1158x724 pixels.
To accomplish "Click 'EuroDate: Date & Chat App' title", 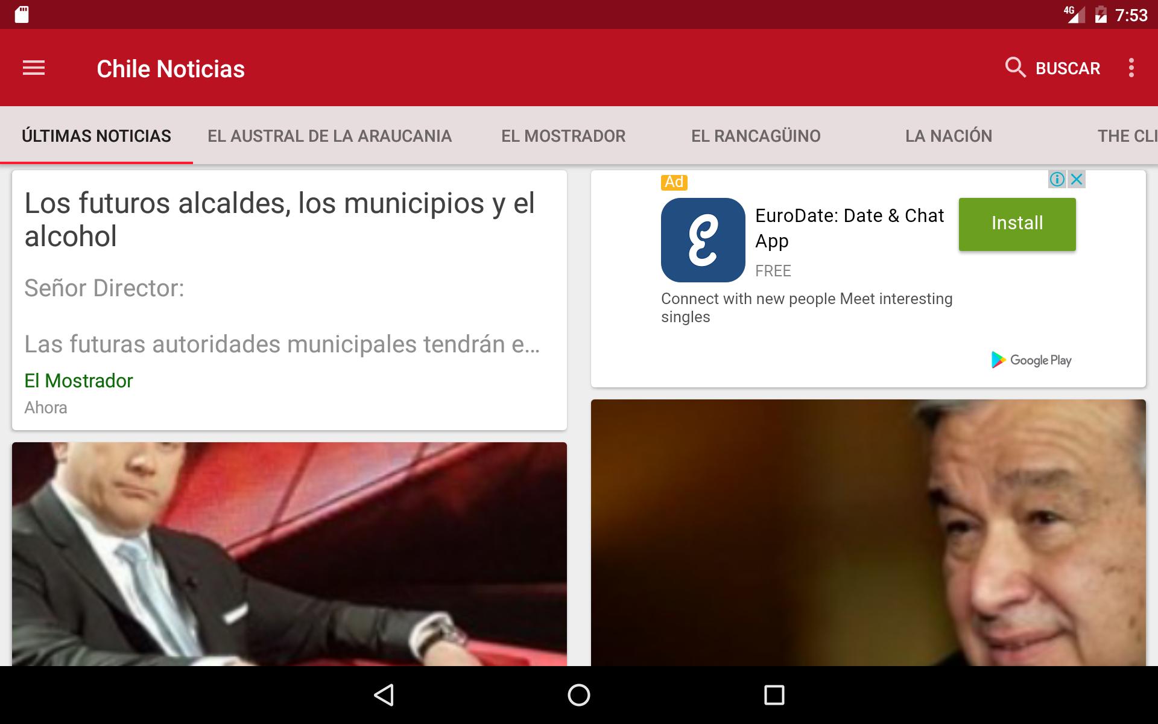I will point(849,228).
